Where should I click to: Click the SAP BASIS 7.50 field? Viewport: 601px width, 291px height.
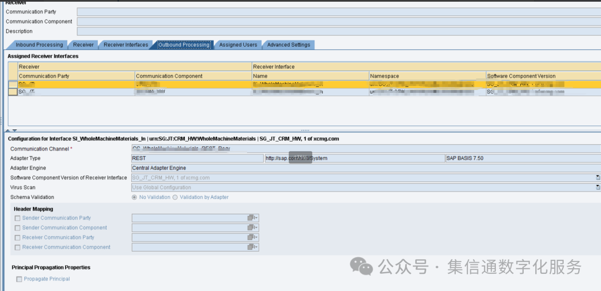point(523,158)
